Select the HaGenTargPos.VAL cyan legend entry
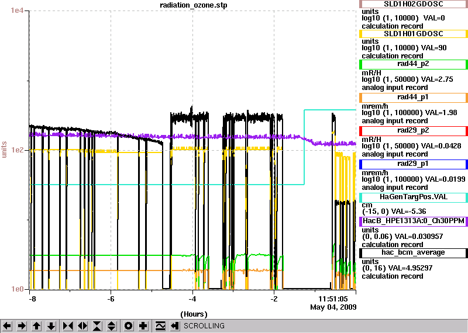 pyautogui.click(x=414, y=197)
